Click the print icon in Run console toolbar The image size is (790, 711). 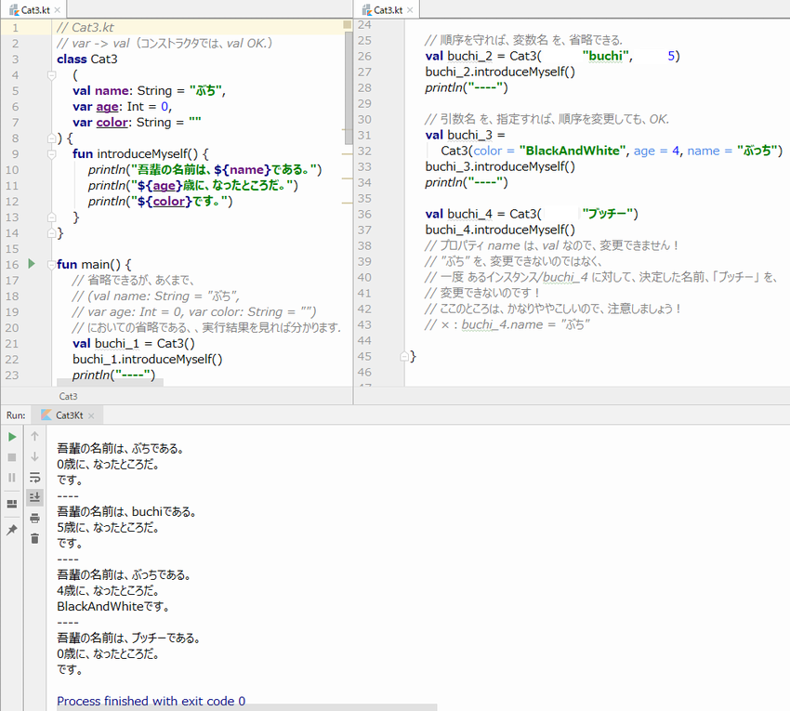point(34,518)
